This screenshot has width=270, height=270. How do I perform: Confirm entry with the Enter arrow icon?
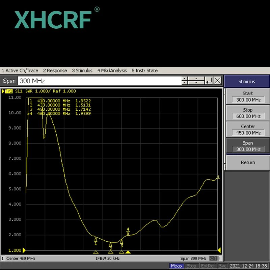coord(209,81)
